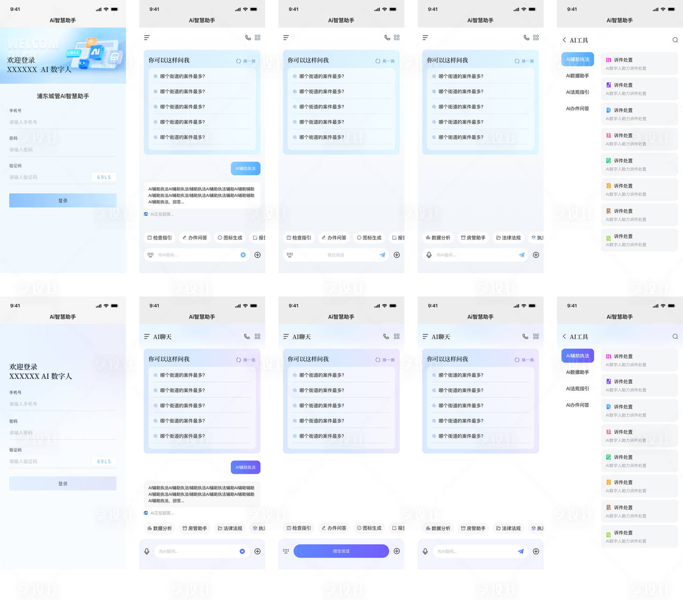Select AI数据助手 in the AI工具 sidebar
Viewport: 683px width, 600px height.
point(577,75)
